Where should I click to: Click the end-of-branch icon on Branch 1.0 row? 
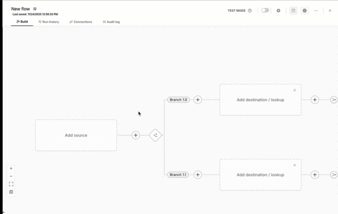point(334,100)
